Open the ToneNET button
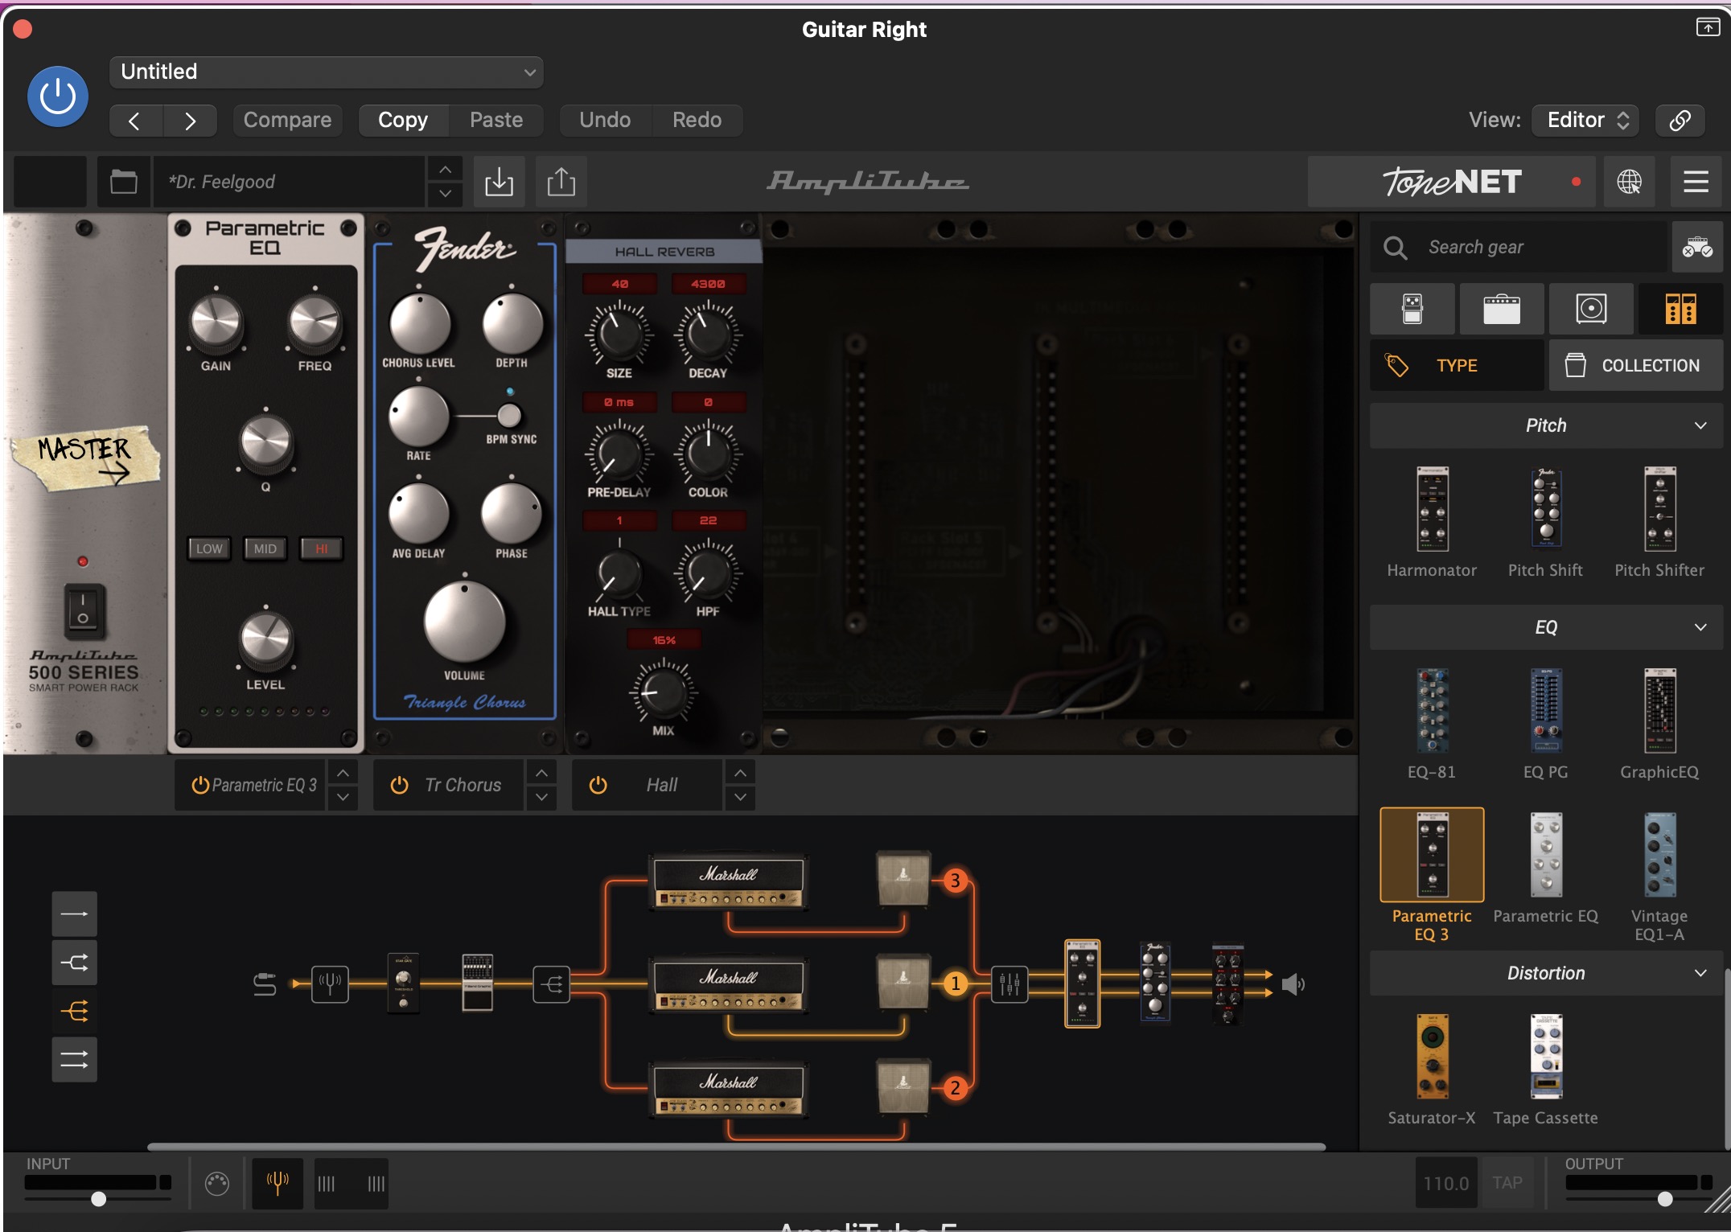Image resolution: width=1731 pixels, height=1232 pixels. [1452, 182]
